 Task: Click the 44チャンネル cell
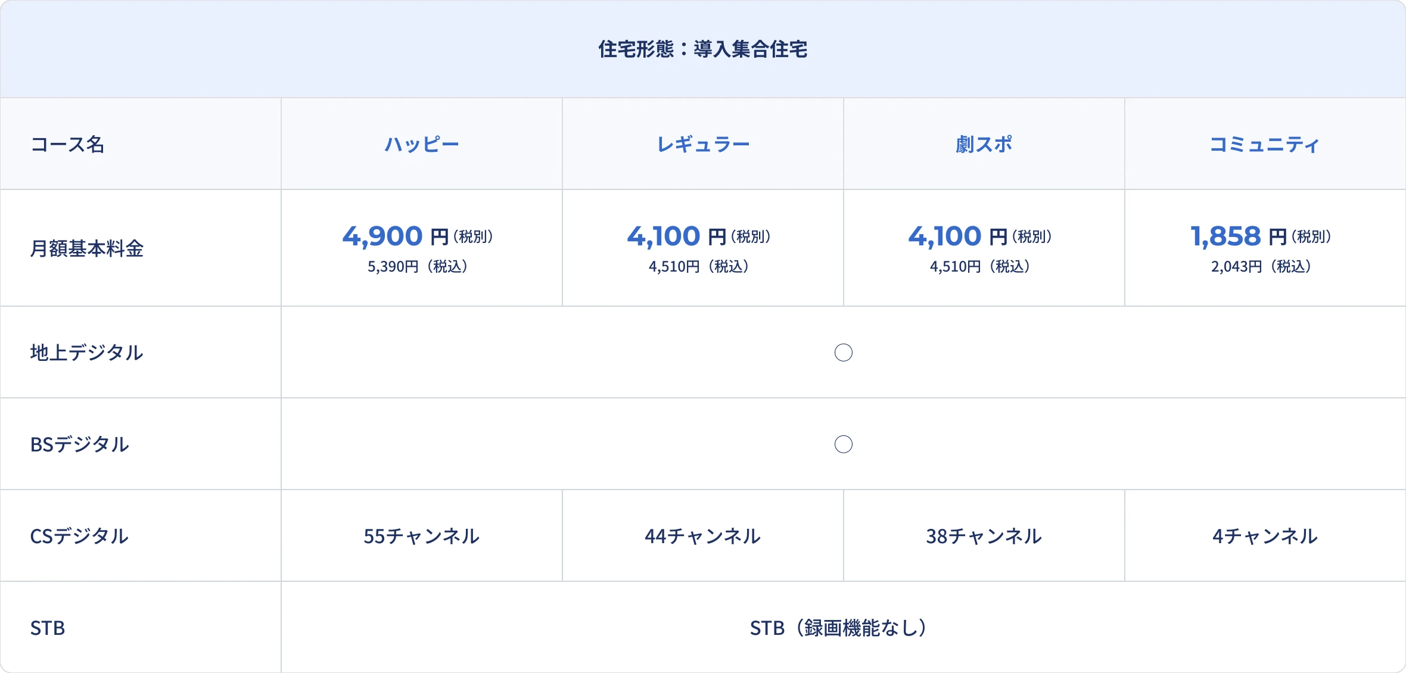point(702,536)
